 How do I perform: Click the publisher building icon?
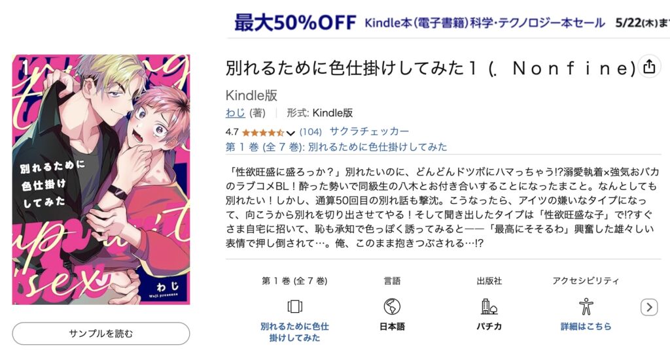tap(489, 306)
